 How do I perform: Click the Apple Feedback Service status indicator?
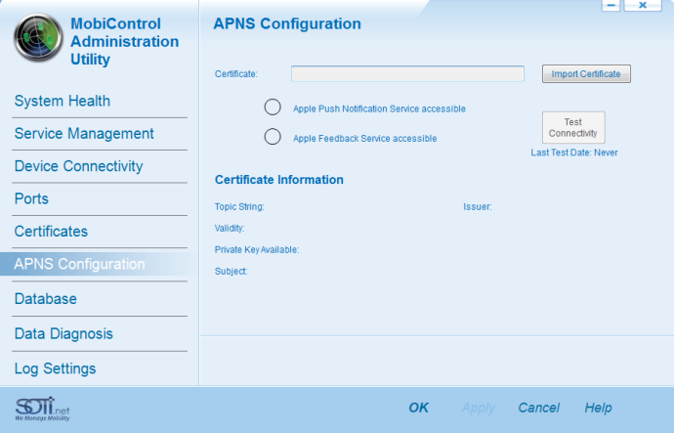coord(273,137)
